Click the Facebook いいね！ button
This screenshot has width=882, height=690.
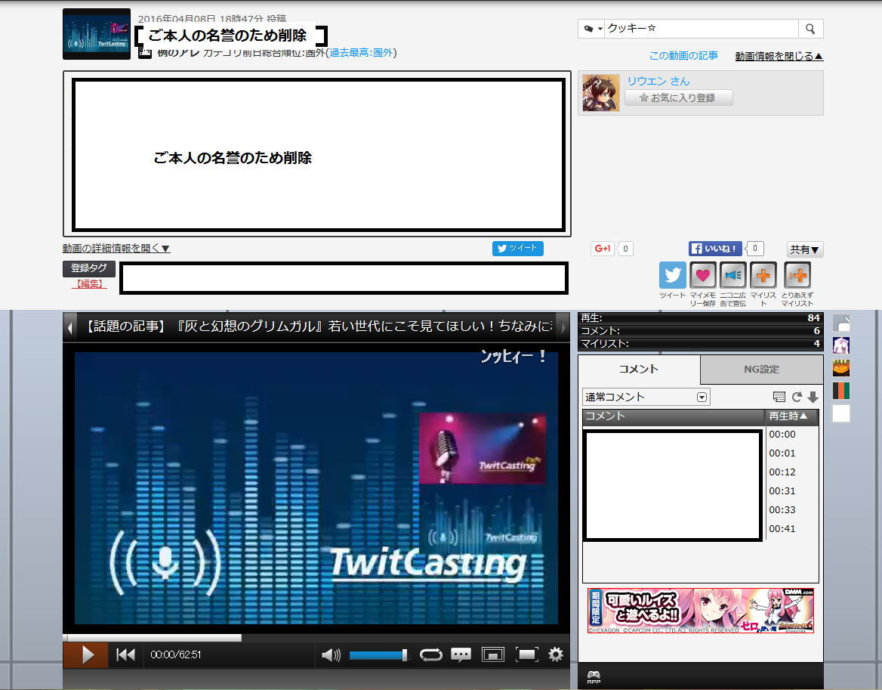click(x=715, y=248)
